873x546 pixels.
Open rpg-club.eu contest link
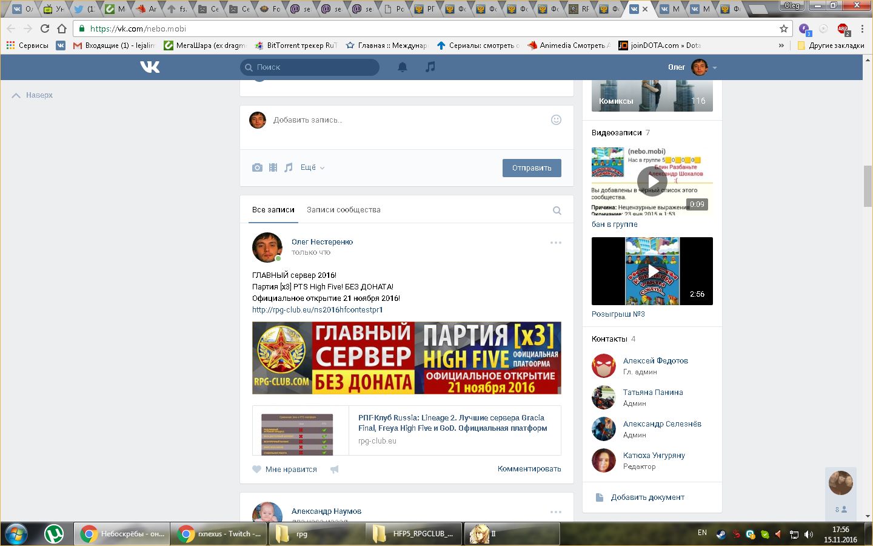pos(318,310)
